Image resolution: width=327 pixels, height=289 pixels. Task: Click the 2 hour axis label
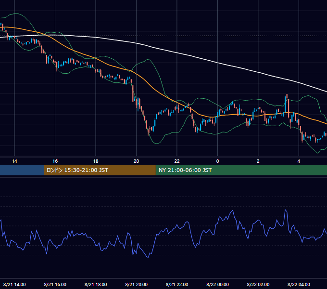258,161
